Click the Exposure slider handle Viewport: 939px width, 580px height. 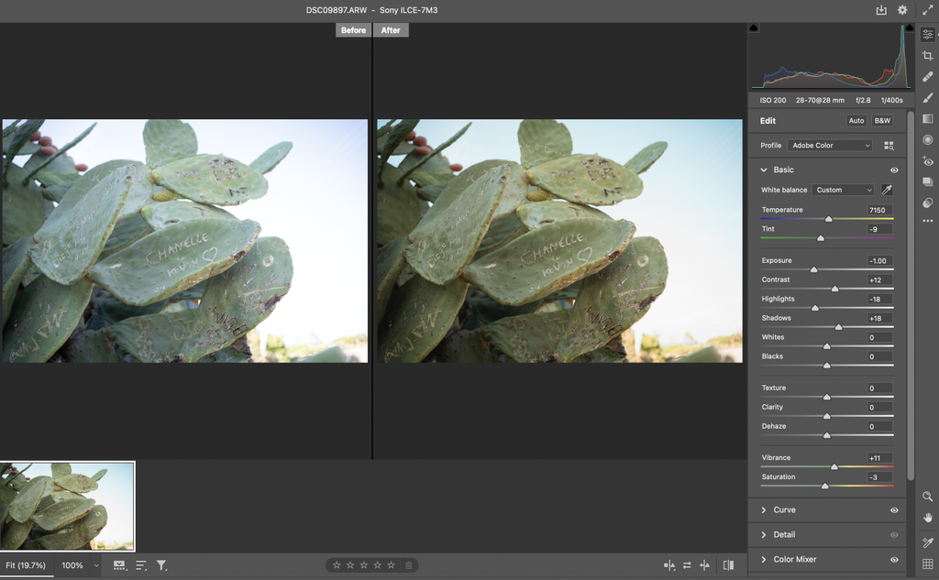pos(814,268)
